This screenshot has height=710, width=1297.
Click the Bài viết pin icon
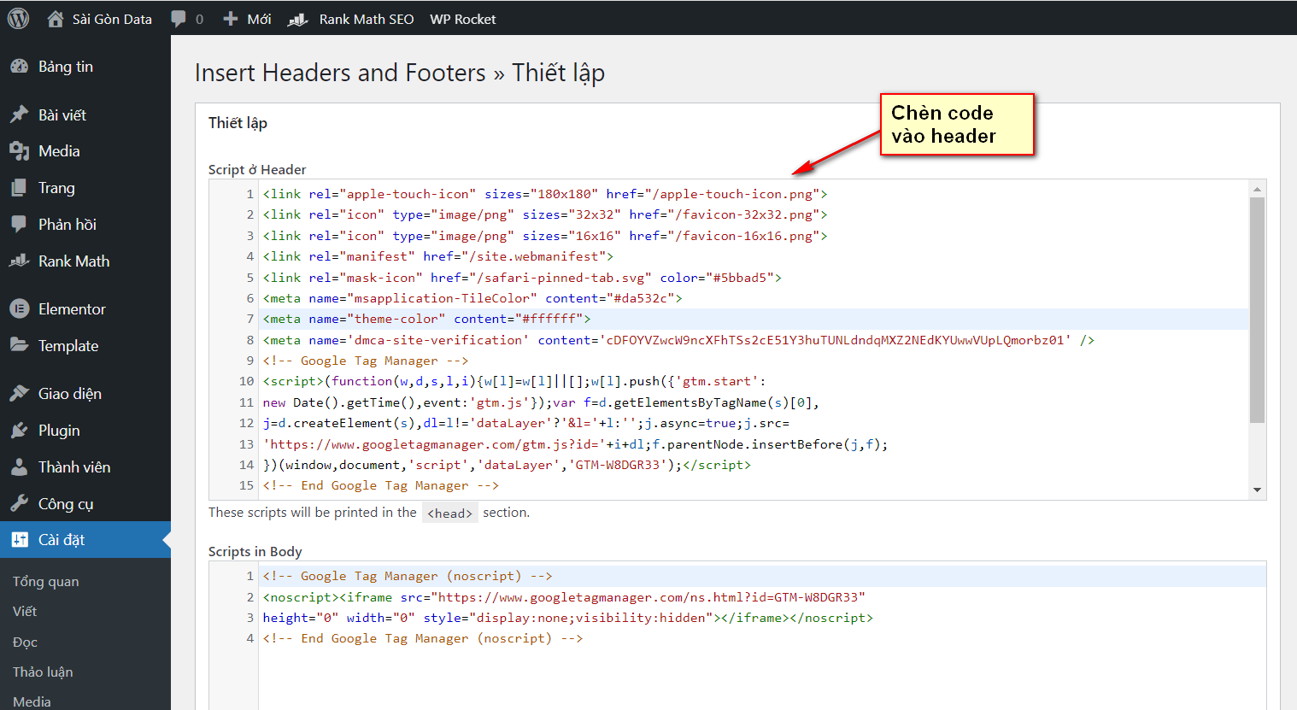pyautogui.click(x=19, y=114)
